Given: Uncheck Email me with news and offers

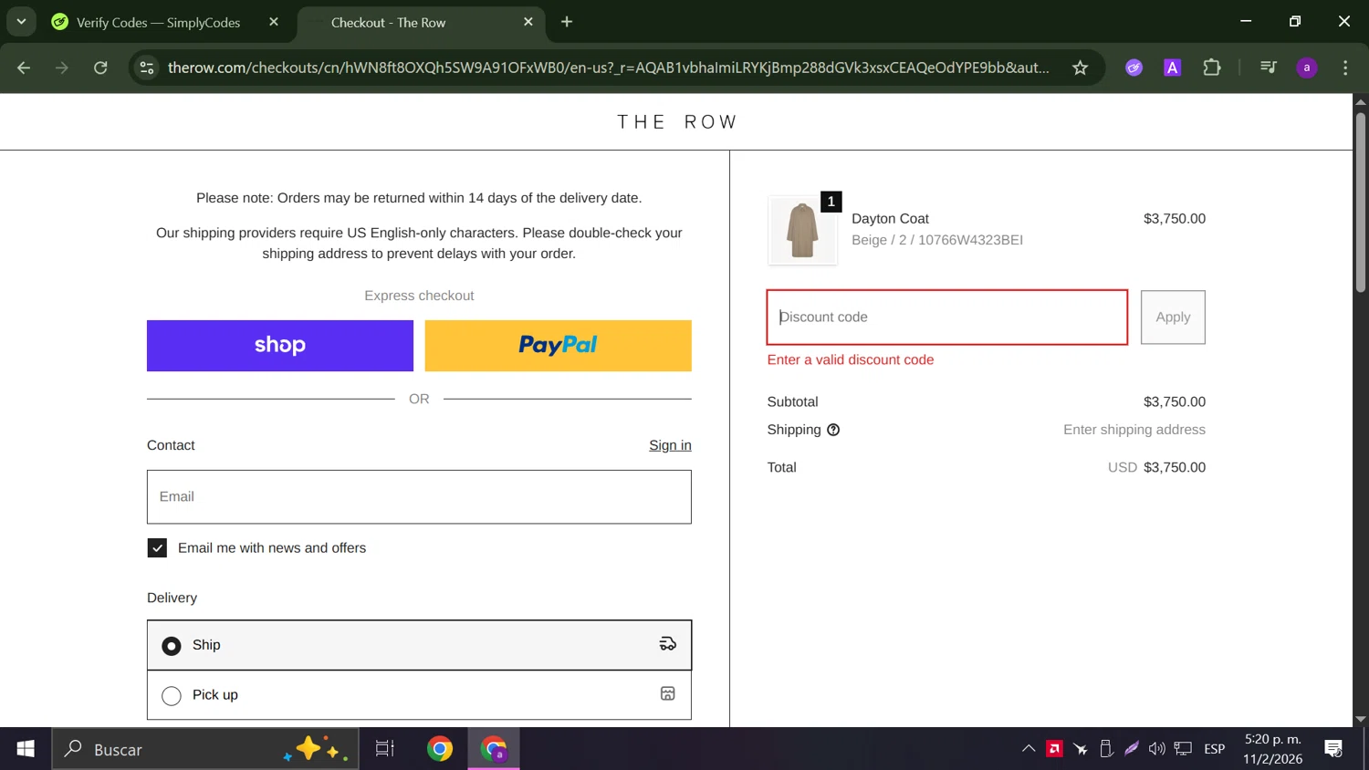Looking at the screenshot, I should (157, 547).
